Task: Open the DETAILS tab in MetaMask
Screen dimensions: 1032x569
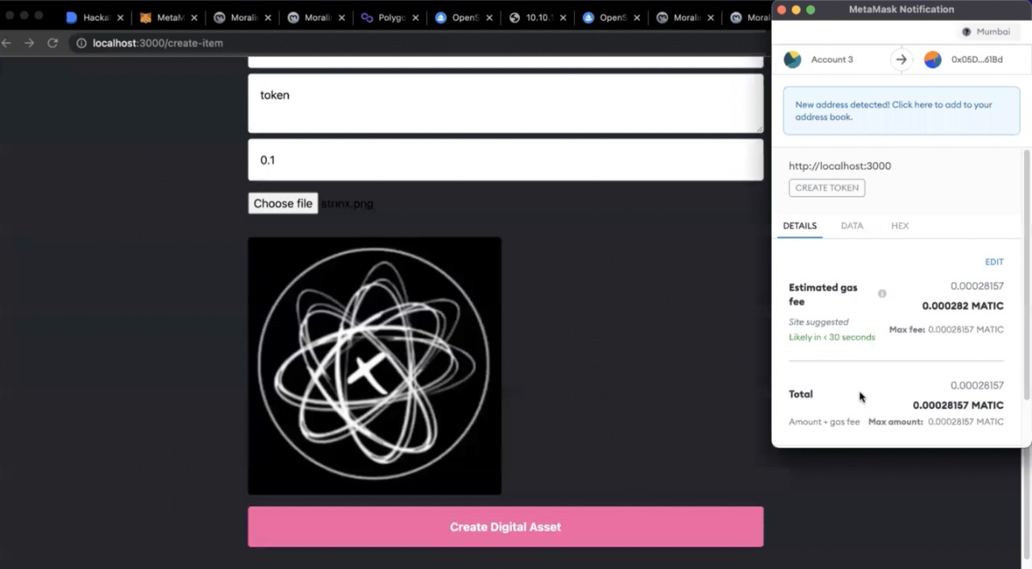Action: pyautogui.click(x=800, y=226)
